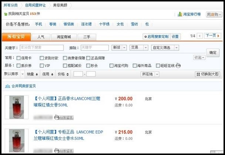225x155 pixels.
Task: Enable the 货到付款 filter
Action: point(41,58)
